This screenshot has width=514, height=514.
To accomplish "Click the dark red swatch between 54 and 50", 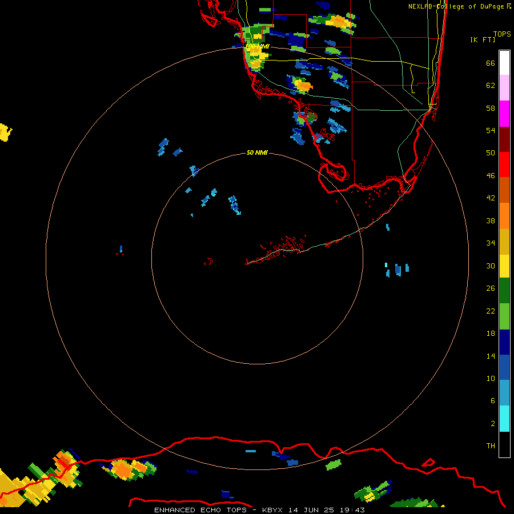I will (x=504, y=139).
